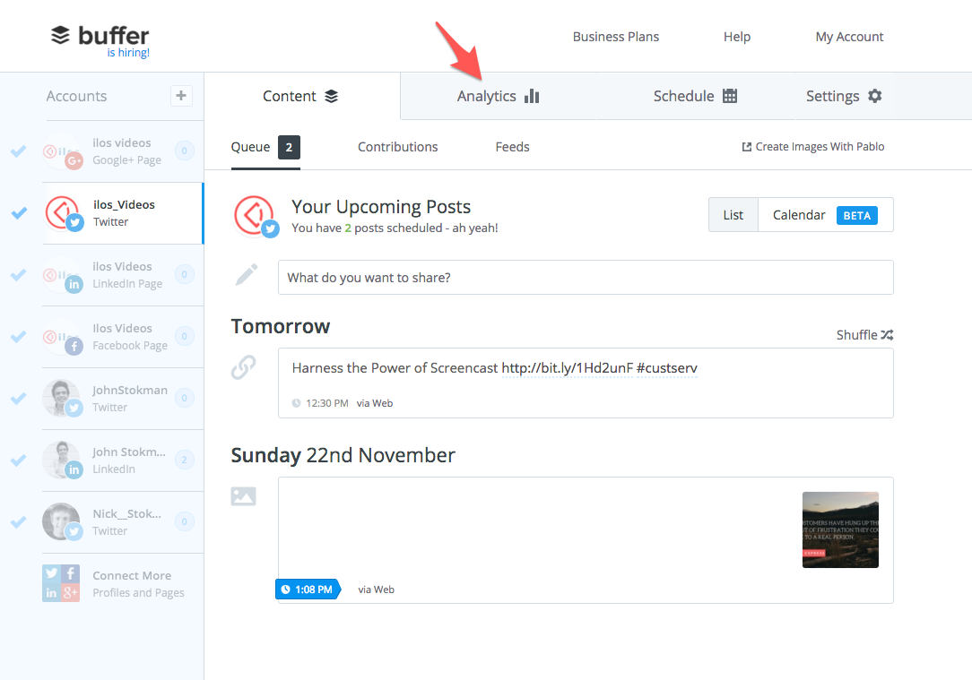Click the Analytics bar chart icon
This screenshot has height=680, width=972.
point(532,95)
